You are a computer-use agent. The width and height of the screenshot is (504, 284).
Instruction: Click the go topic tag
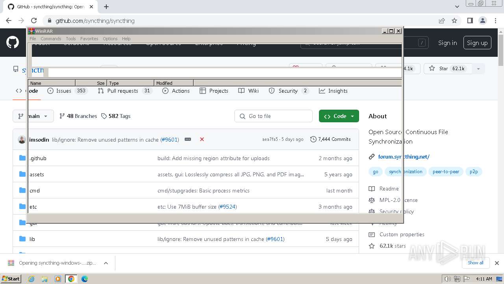coord(376,172)
